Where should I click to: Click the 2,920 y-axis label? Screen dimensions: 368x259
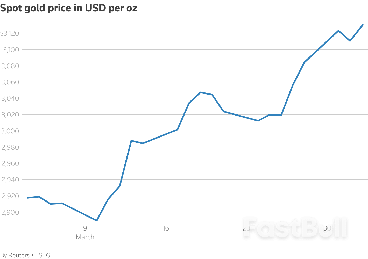pyautogui.click(x=10, y=196)
